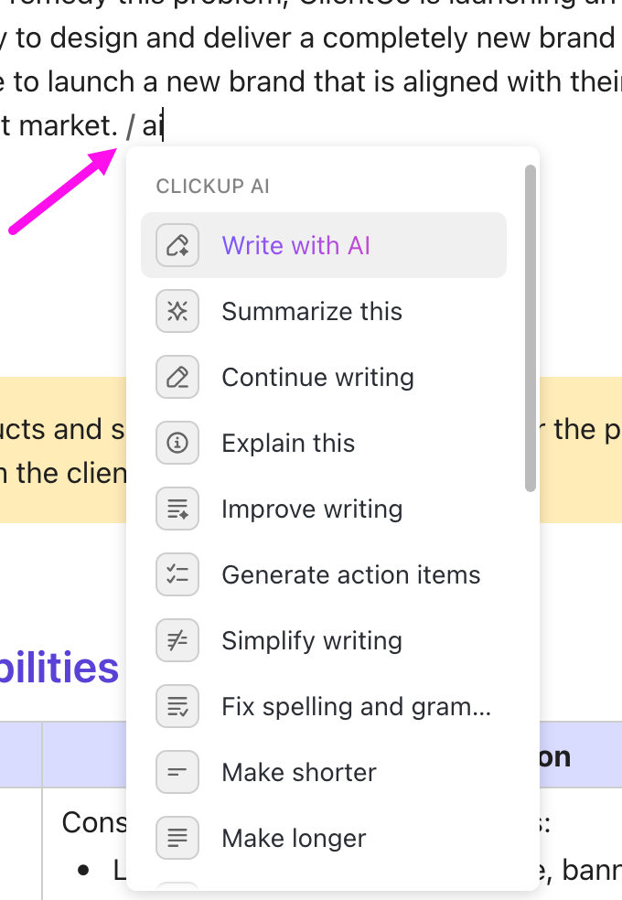The image size is (622, 900).
Task: Click the text after '/ ai' in the document
Action: pos(163,125)
